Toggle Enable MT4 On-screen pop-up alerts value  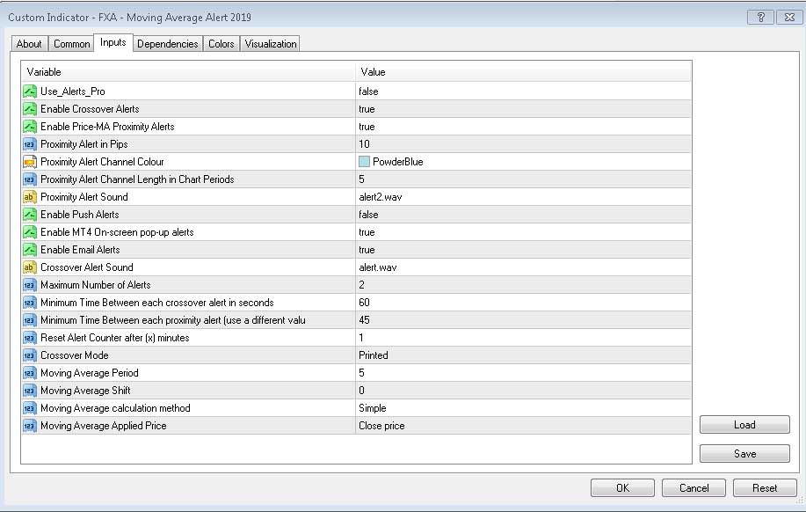coord(523,232)
